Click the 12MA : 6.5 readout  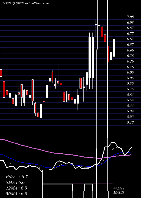click(16, 188)
